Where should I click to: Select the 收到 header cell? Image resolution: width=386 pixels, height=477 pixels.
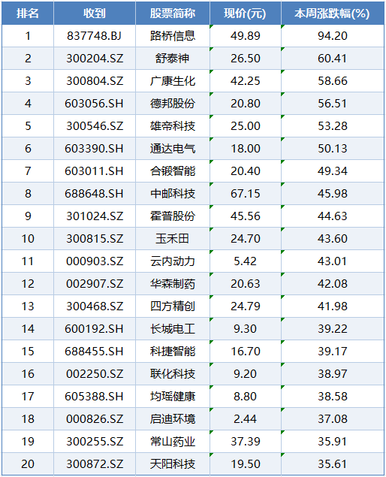[x=95, y=13]
